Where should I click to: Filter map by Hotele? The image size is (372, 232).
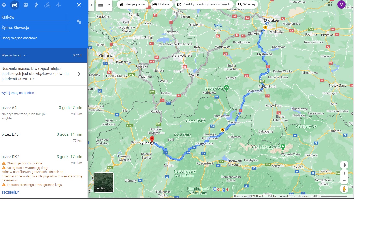(x=161, y=4)
